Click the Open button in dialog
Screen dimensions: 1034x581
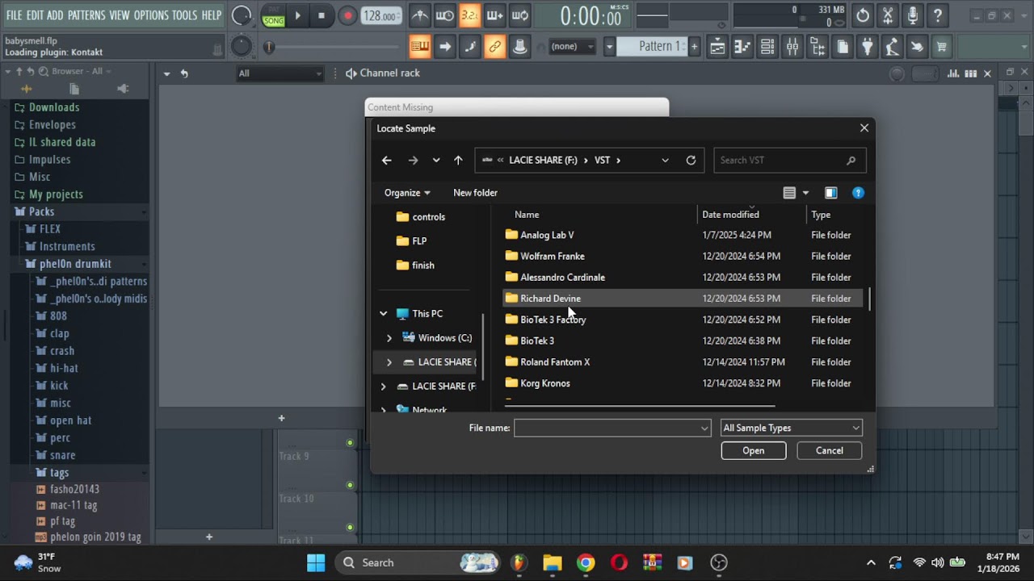coord(754,451)
